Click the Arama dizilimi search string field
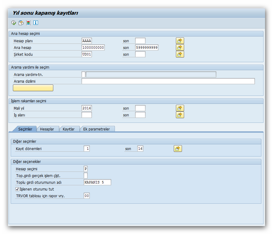Screen dimensions: 273x234 tap(168, 81)
